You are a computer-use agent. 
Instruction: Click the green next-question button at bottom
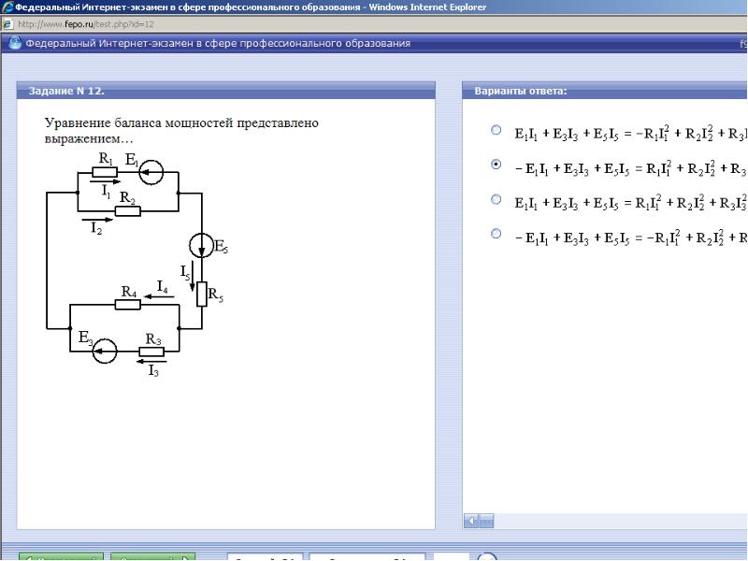[x=152, y=557]
